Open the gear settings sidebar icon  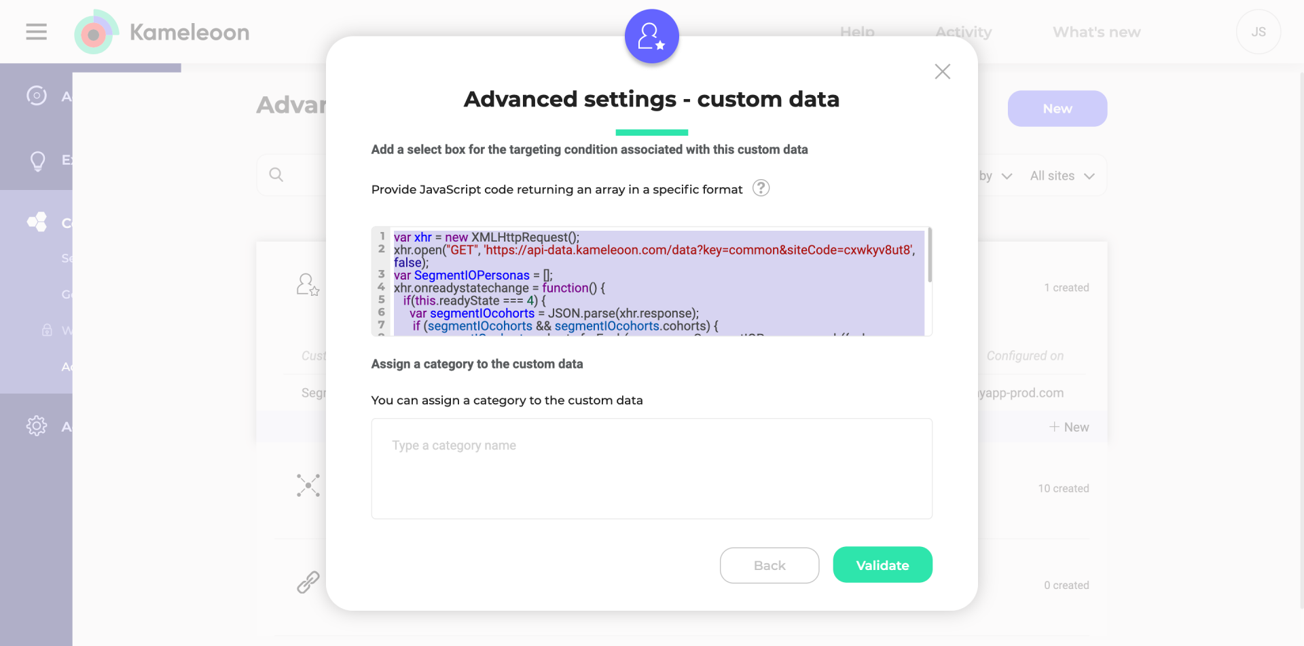coord(37,425)
